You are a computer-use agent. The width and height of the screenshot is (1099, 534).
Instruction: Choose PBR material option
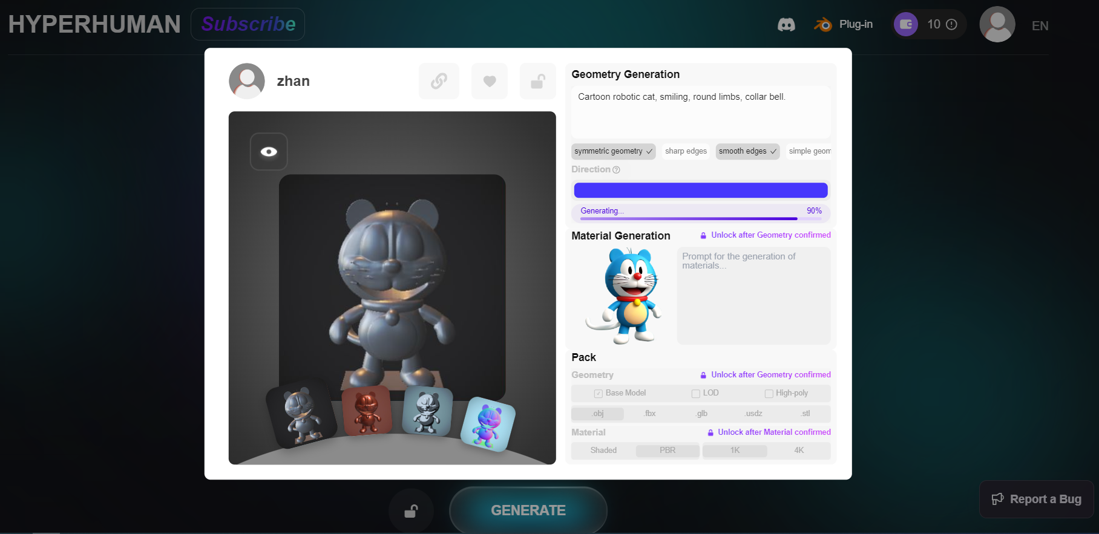tap(668, 451)
